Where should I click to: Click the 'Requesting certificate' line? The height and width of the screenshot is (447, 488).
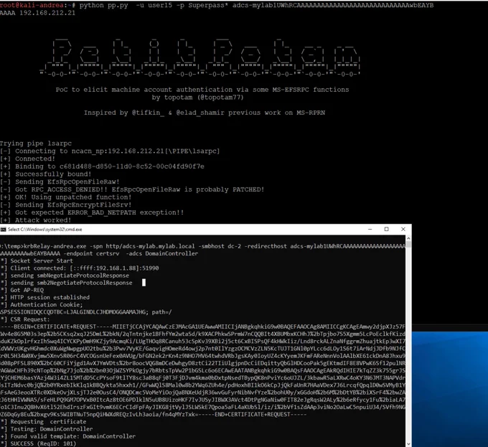coord(43,421)
